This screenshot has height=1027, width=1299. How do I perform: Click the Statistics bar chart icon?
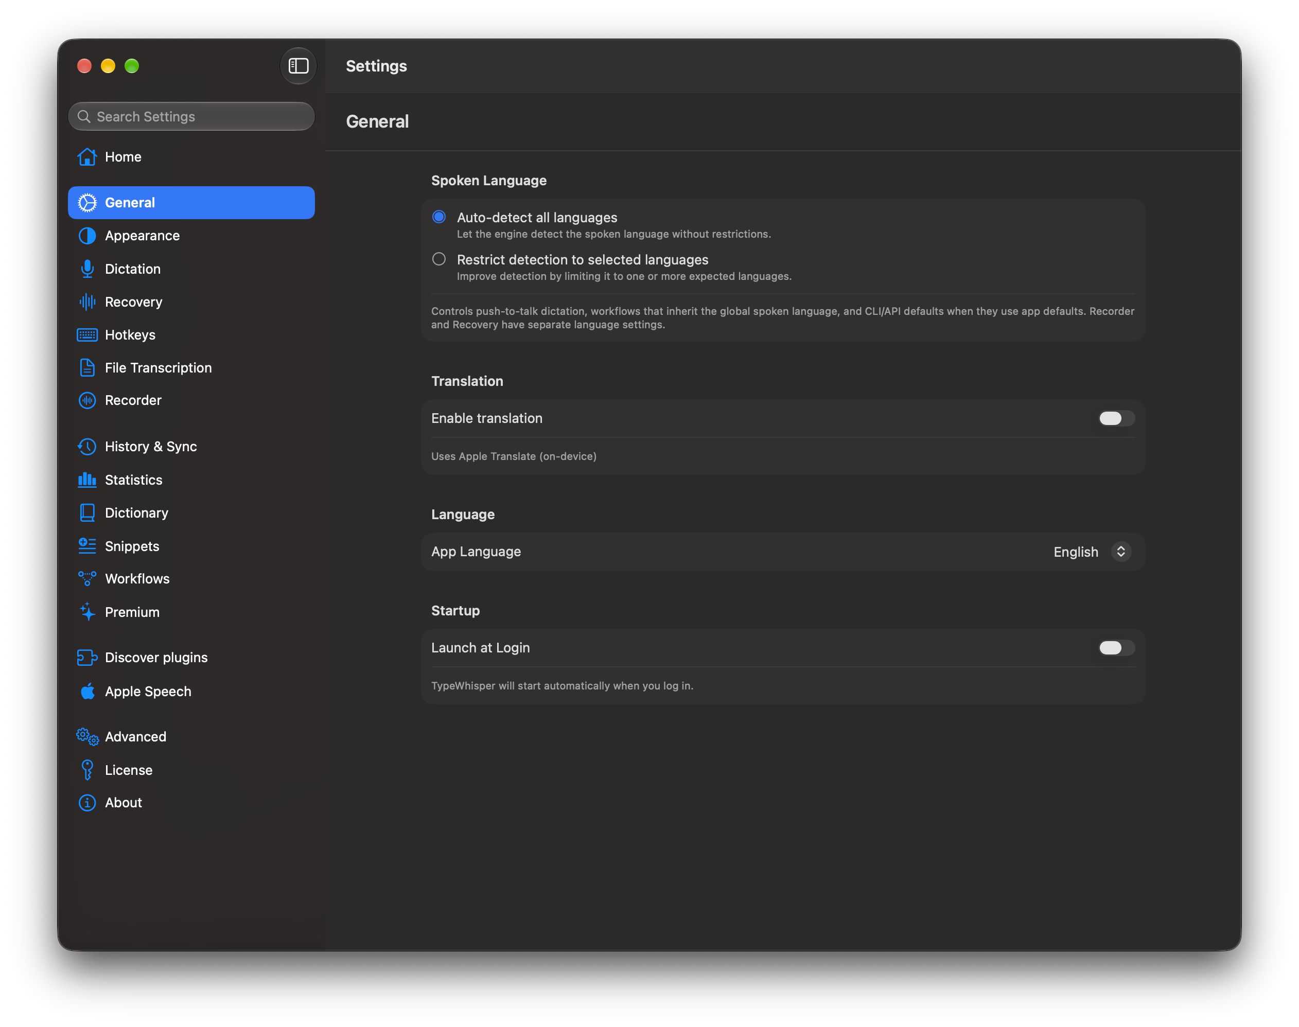pos(87,480)
